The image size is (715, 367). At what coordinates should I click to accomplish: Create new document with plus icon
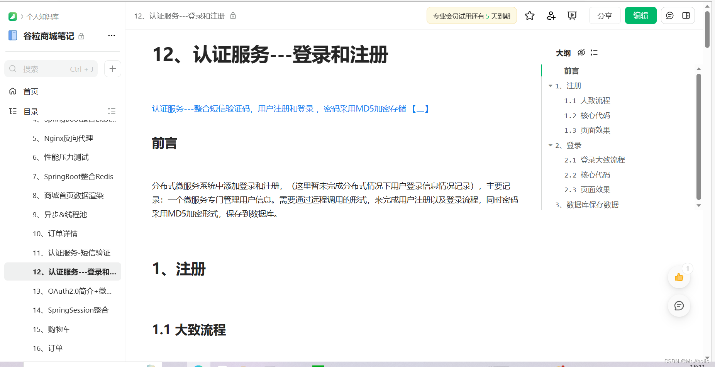[112, 69]
